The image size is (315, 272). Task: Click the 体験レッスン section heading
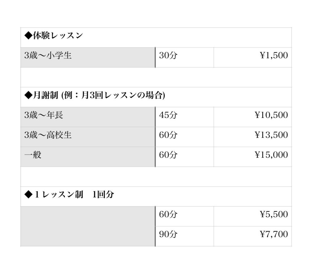point(54,36)
